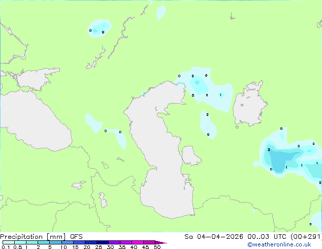Click the '0.1' legend label

pyautogui.click(x=6, y=247)
